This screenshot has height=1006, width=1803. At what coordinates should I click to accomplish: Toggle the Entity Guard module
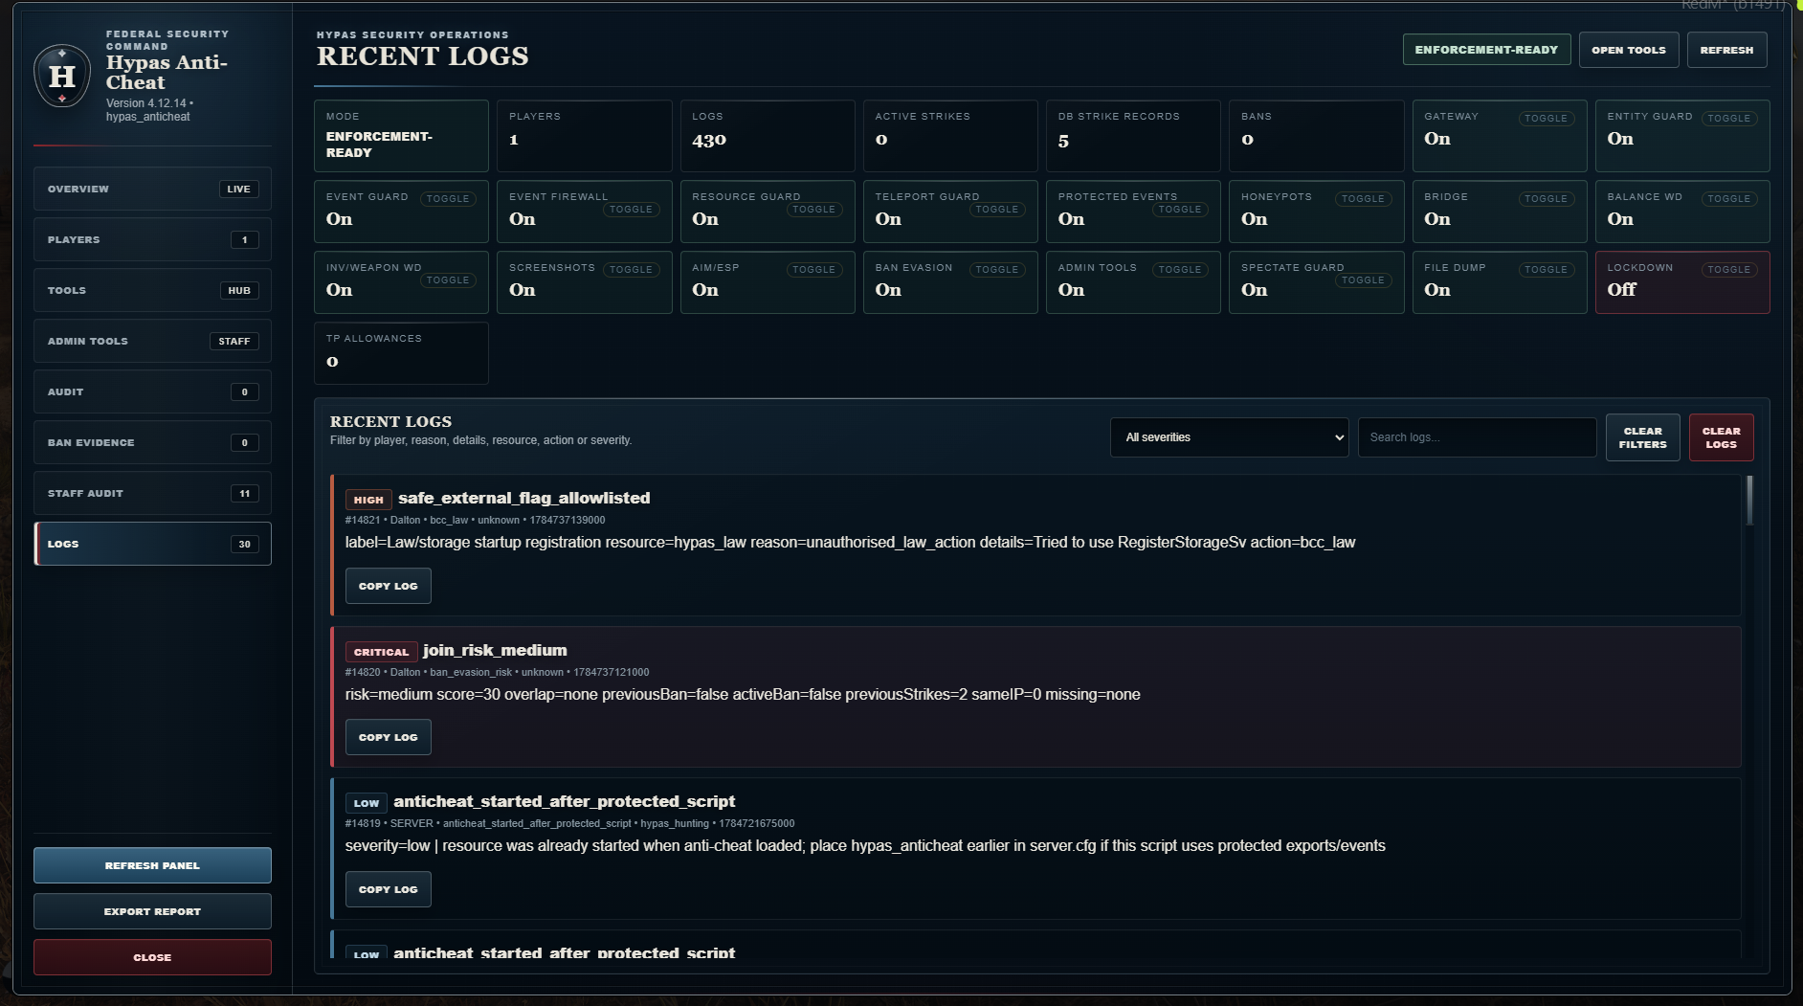[x=1728, y=119]
